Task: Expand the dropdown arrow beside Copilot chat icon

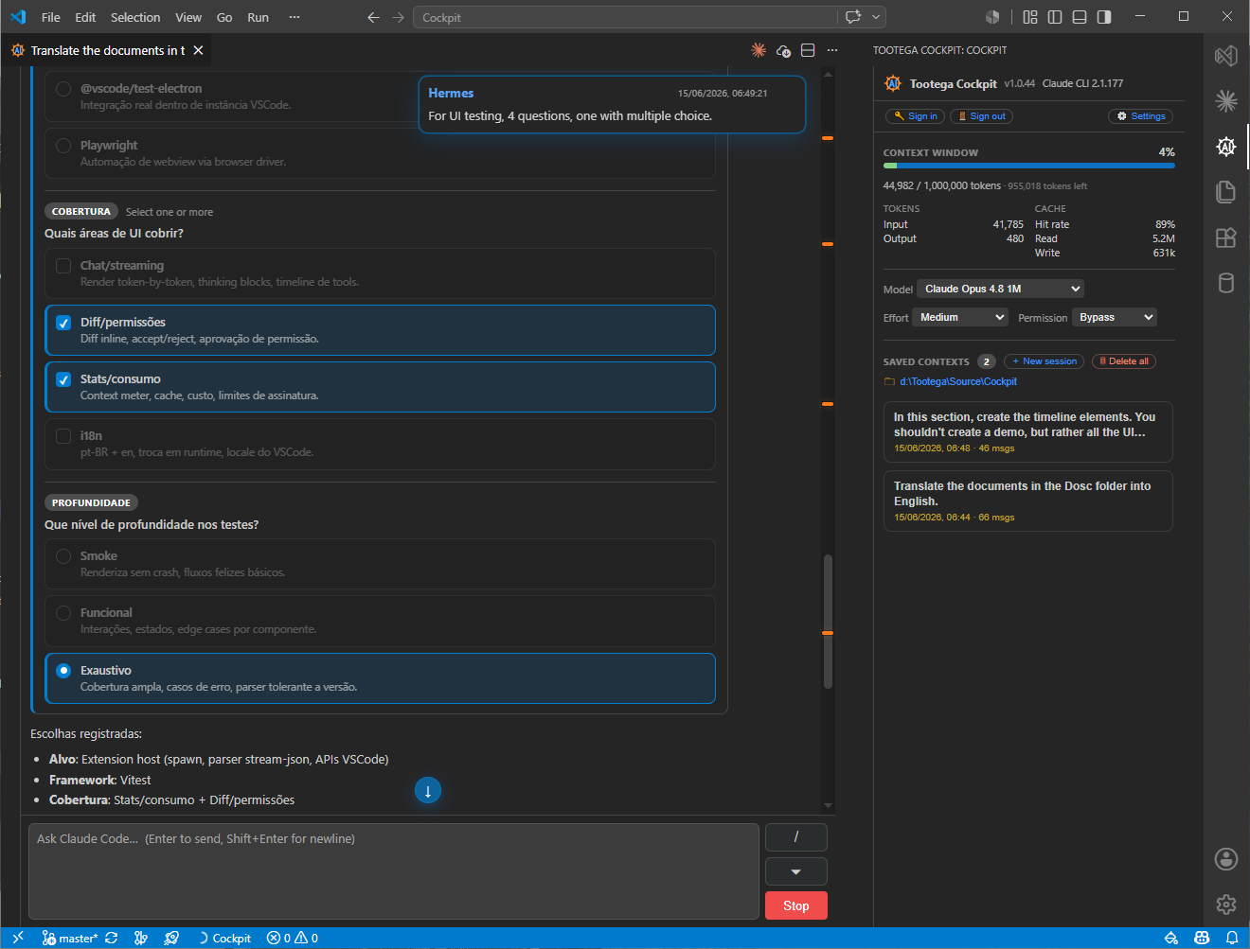Action: pos(876,17)
